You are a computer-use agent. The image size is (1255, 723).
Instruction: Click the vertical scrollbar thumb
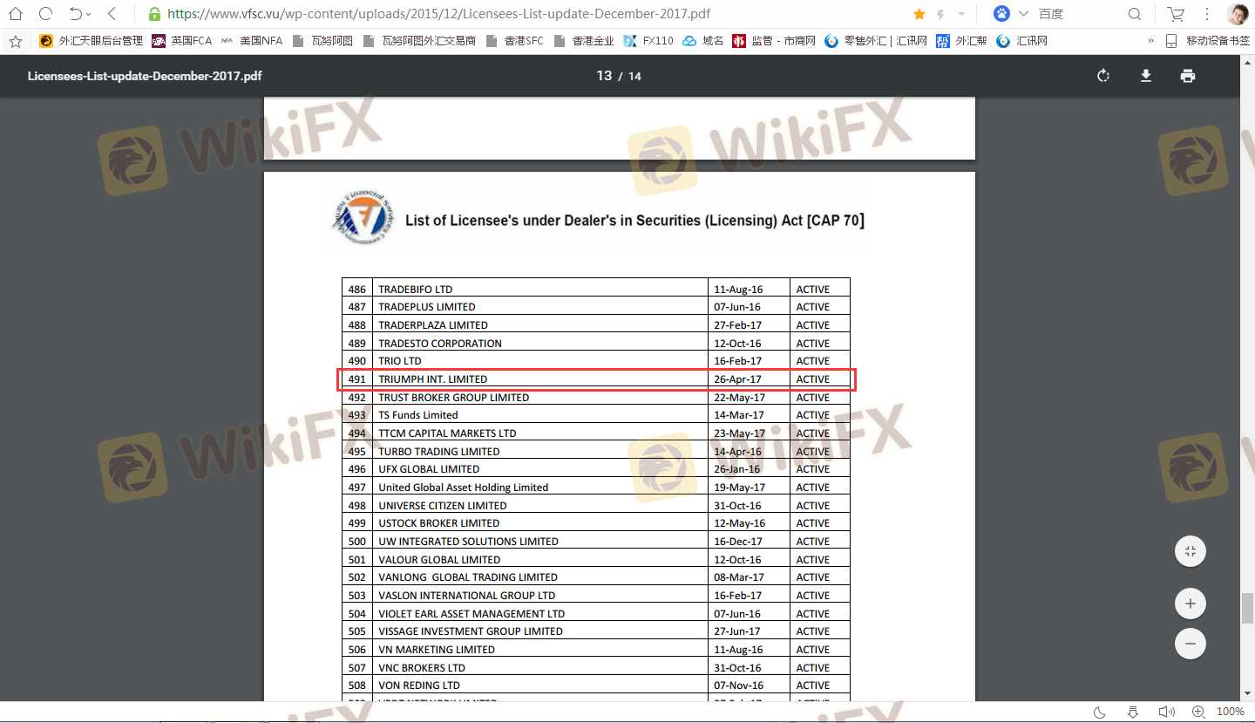1247,608
